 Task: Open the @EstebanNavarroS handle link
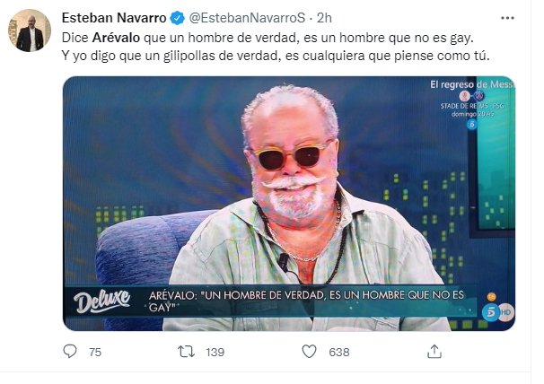247,18
